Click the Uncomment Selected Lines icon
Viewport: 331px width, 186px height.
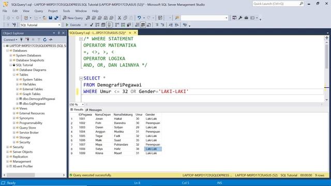tap(162, 25)
